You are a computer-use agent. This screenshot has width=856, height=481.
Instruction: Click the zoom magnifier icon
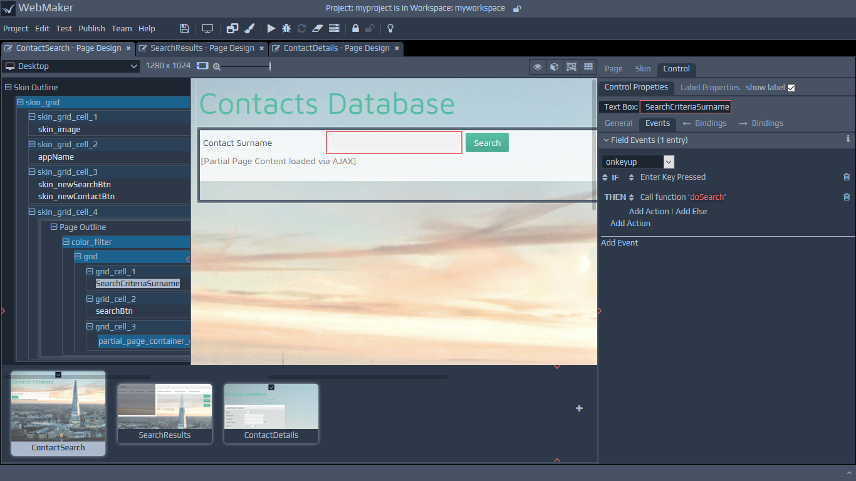tap(217, 66)
